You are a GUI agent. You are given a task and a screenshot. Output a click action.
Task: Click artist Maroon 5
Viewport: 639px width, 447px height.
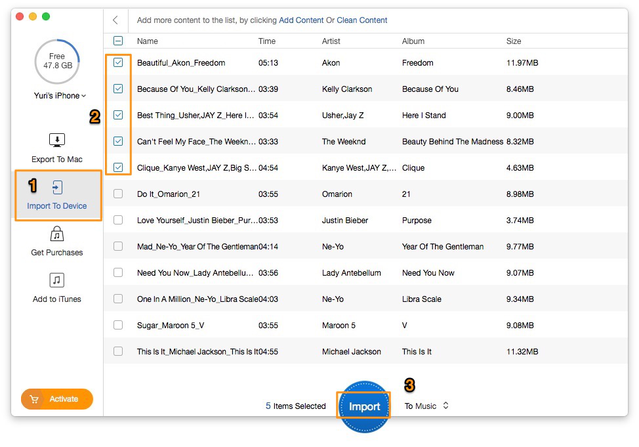[x=339, y=326]
